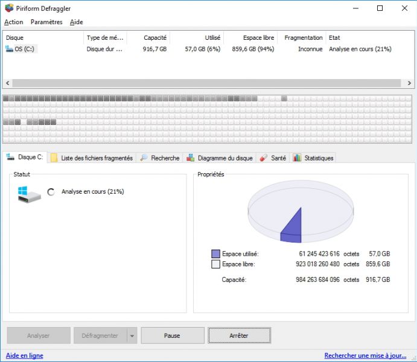Screen dimensions: 417x362
Task: Open the Paramètres menu
Action: [x=46, y=22]
